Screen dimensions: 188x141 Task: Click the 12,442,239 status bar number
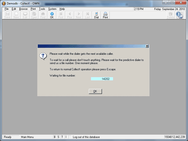pos(179,137)
